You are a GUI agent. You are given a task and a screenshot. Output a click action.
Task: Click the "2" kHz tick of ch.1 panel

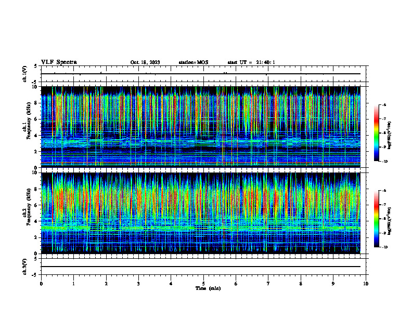pos(37,151)
